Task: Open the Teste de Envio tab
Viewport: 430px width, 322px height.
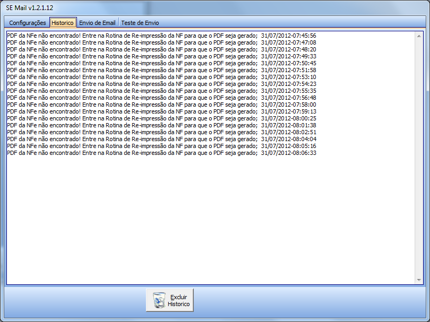Action: coord(140,23)
